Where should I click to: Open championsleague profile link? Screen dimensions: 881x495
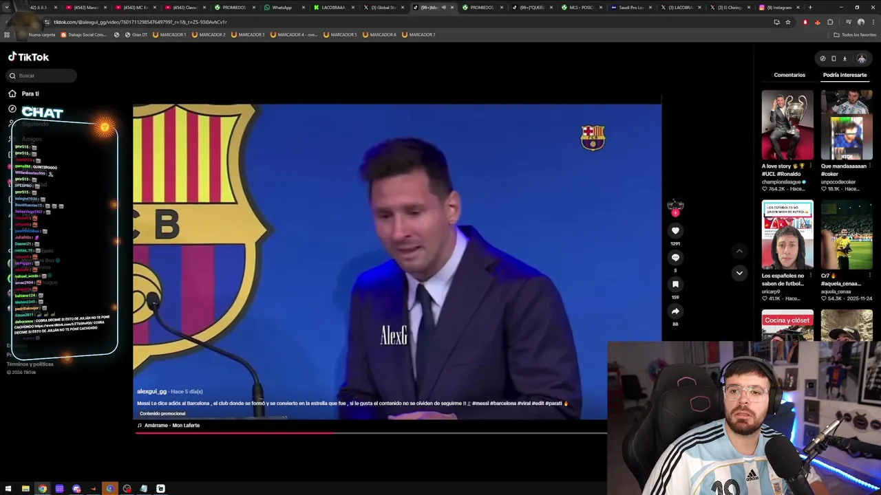click(781, 182)
